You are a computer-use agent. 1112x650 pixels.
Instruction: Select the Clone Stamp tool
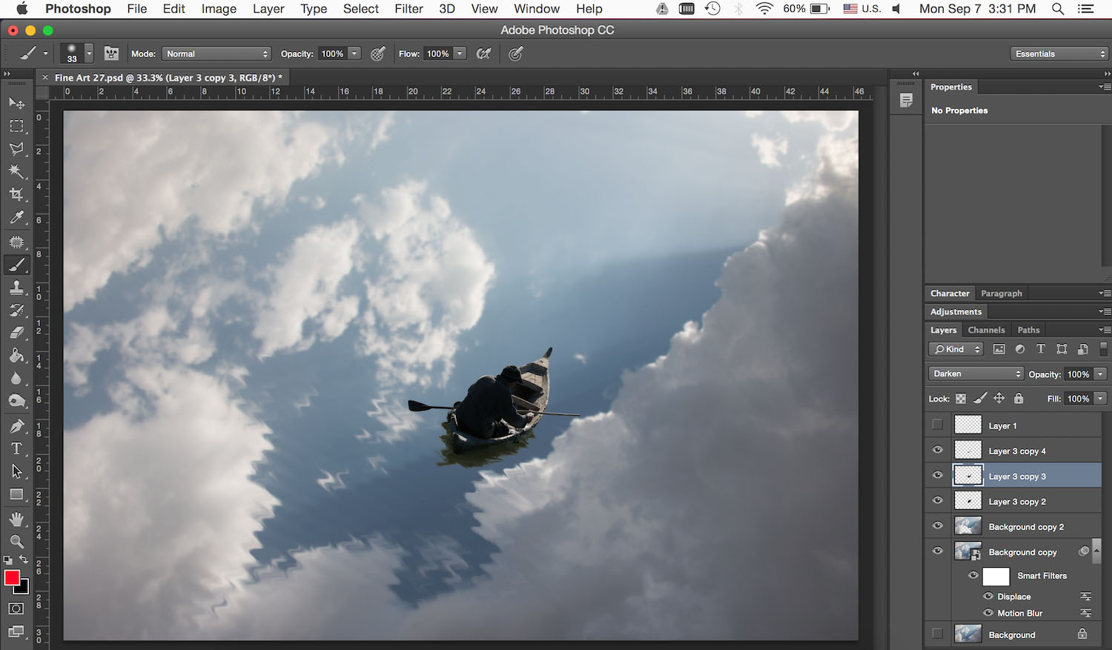16,288
